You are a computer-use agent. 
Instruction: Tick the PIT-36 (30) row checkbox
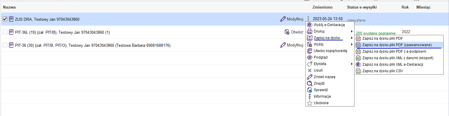[5, 45]
